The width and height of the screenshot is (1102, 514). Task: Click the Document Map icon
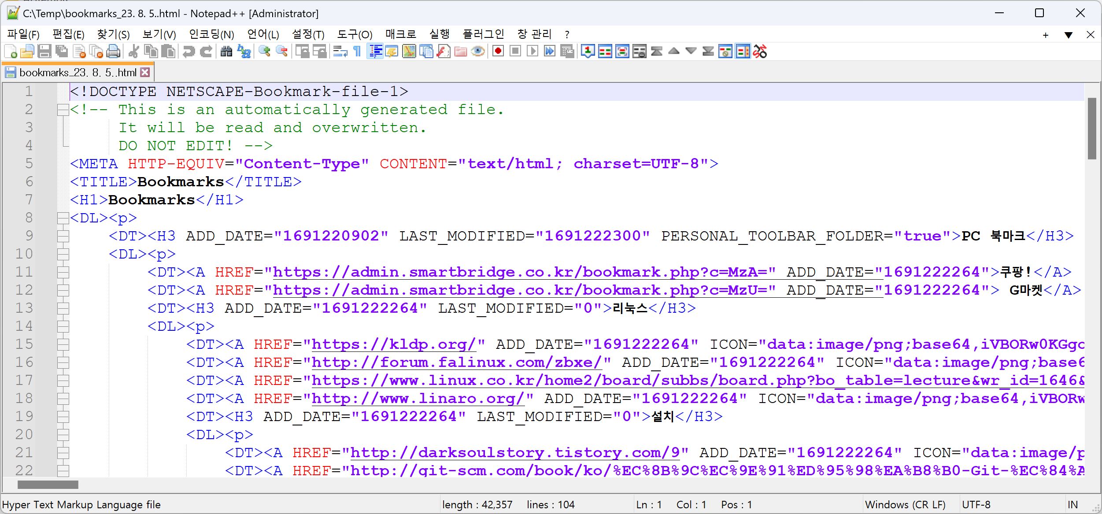409,52
